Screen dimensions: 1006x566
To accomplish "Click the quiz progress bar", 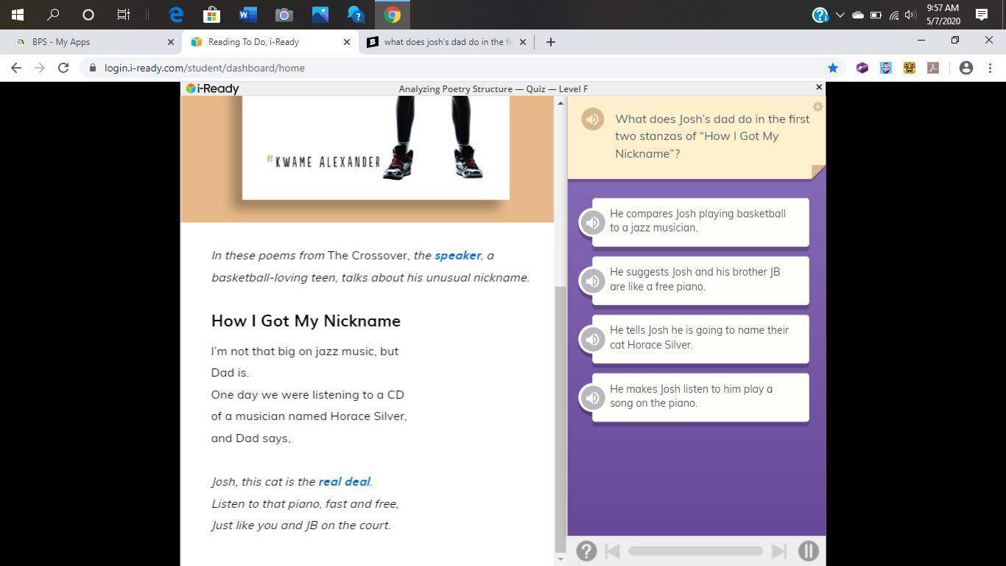I will click(x=695, y=551).
